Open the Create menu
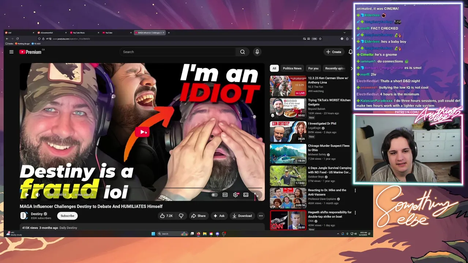Image resolution: width=468 pixels, height=263 pixels. point(334,52)
